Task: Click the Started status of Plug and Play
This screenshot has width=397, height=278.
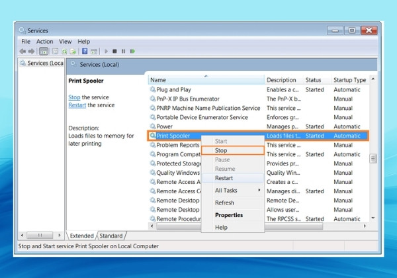Action: (315, 89)
